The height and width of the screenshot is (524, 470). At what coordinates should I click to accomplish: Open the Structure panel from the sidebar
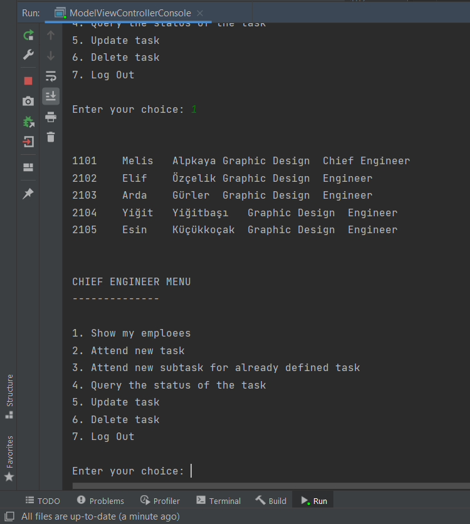coord(9,395)
